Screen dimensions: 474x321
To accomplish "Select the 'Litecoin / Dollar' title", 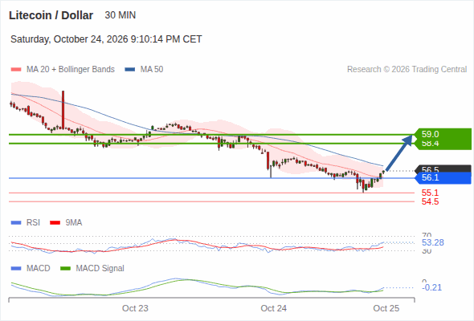I will pyautogui.click(x=51, y=15).
